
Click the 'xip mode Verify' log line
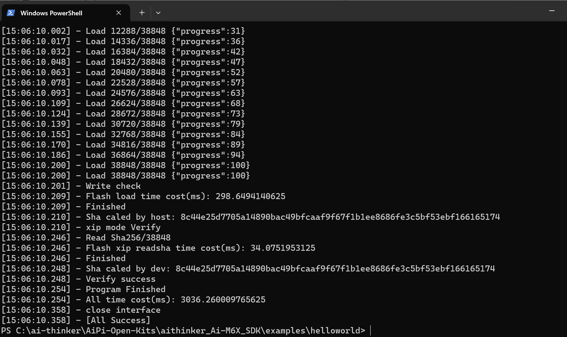click(x=123, y=227)
